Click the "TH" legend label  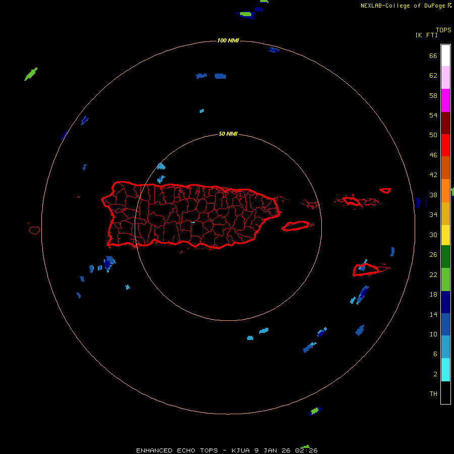coord(433,394)
